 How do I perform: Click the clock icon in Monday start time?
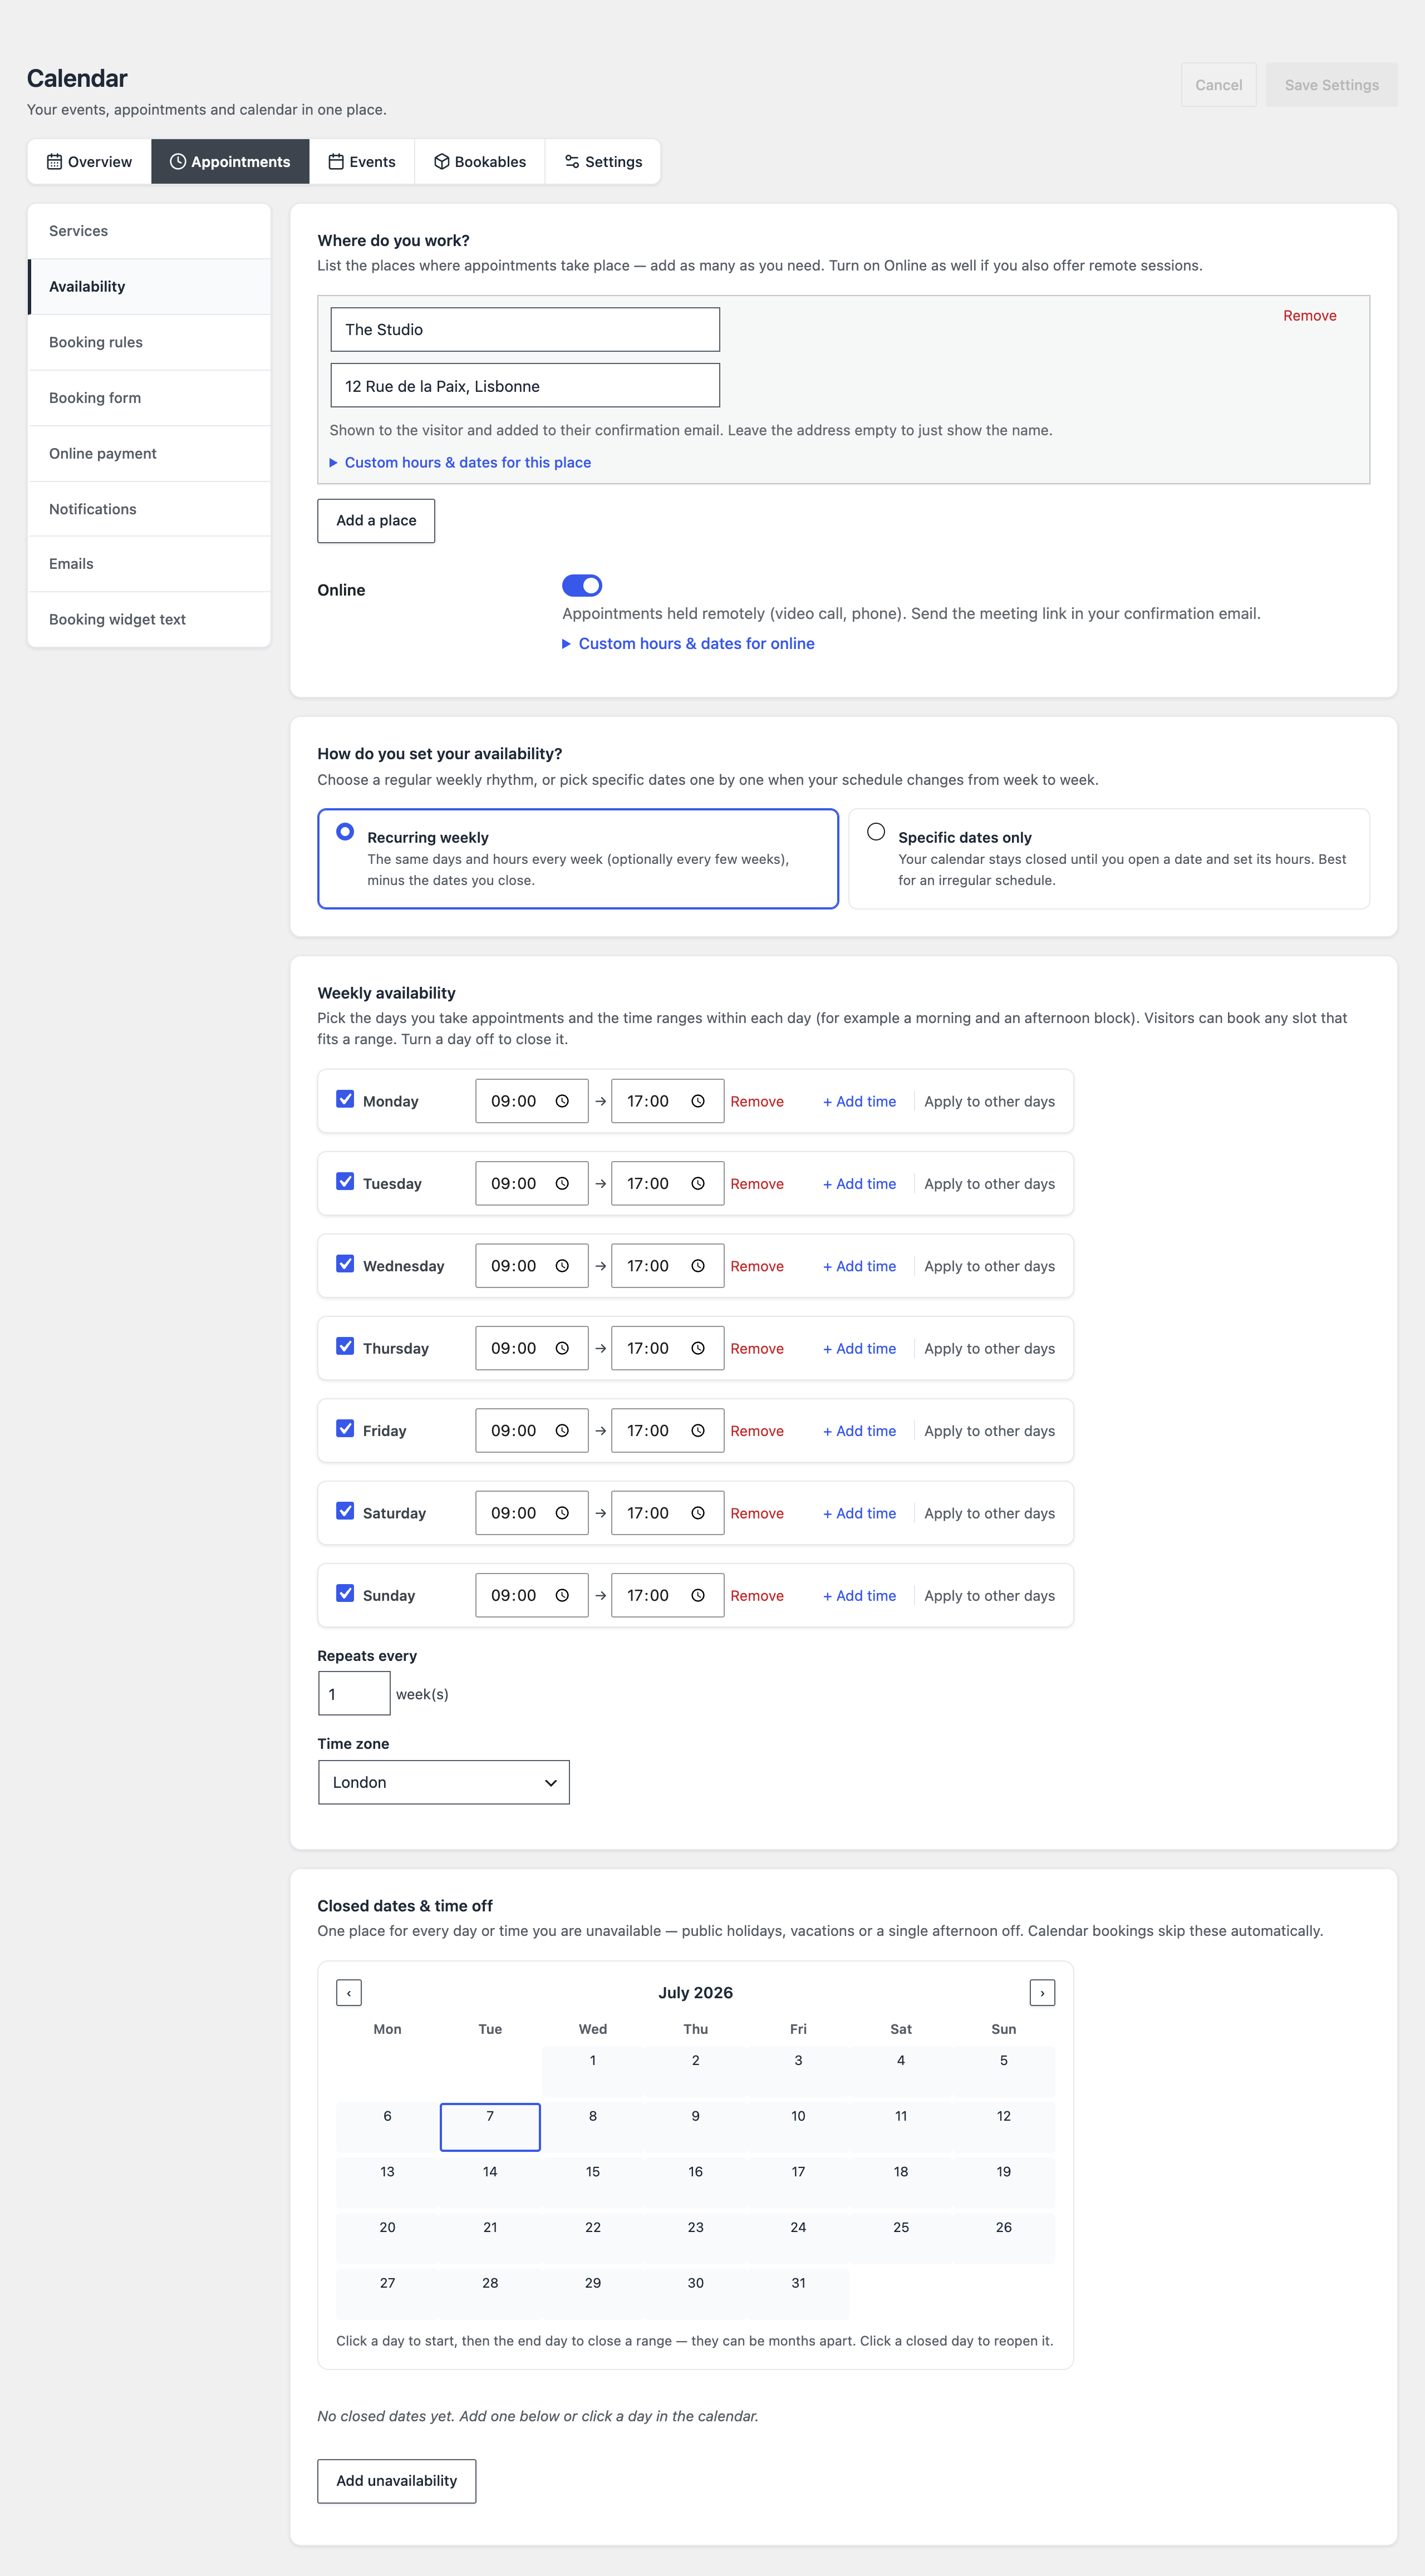tap(562, 1101)
